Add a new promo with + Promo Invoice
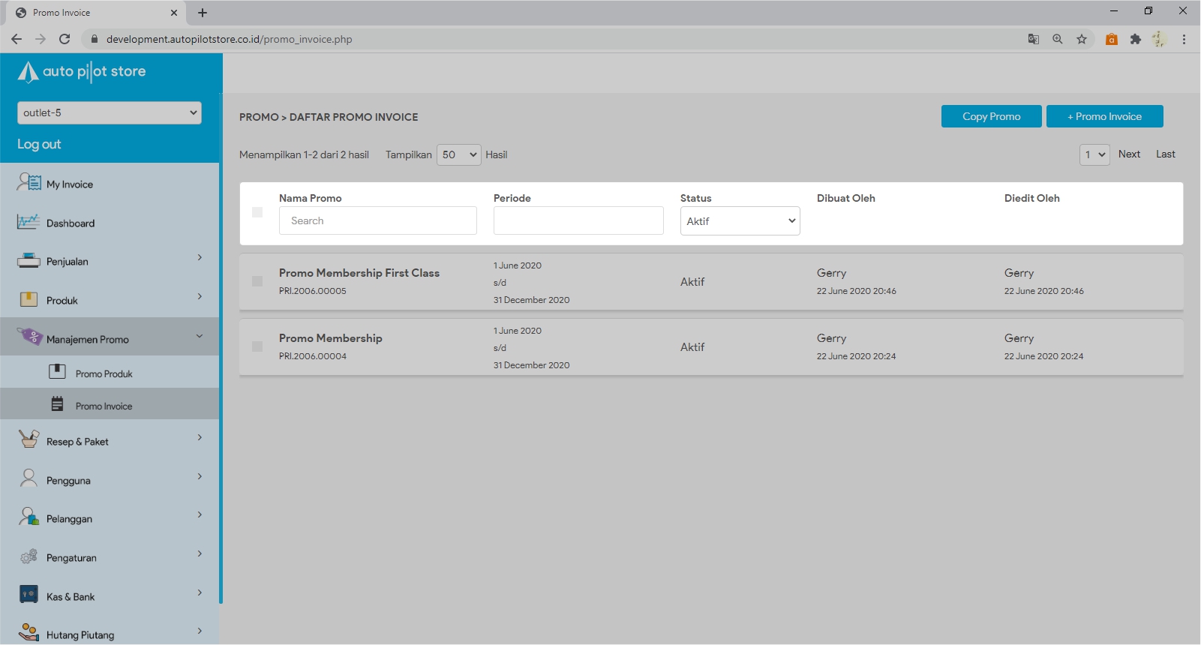Screen dimensions: 1201x645 [1104, 116]
